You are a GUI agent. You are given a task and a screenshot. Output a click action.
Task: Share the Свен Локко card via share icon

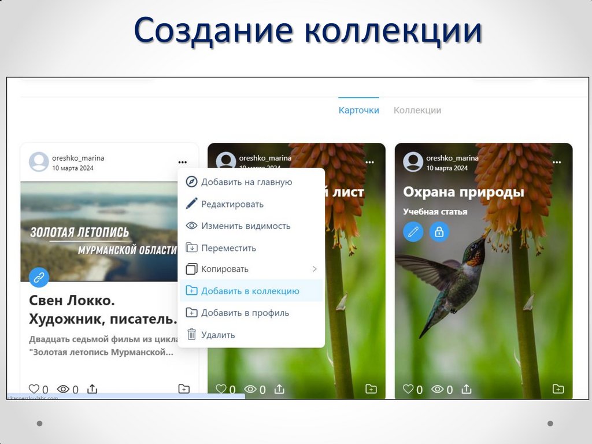pos(92,388)
